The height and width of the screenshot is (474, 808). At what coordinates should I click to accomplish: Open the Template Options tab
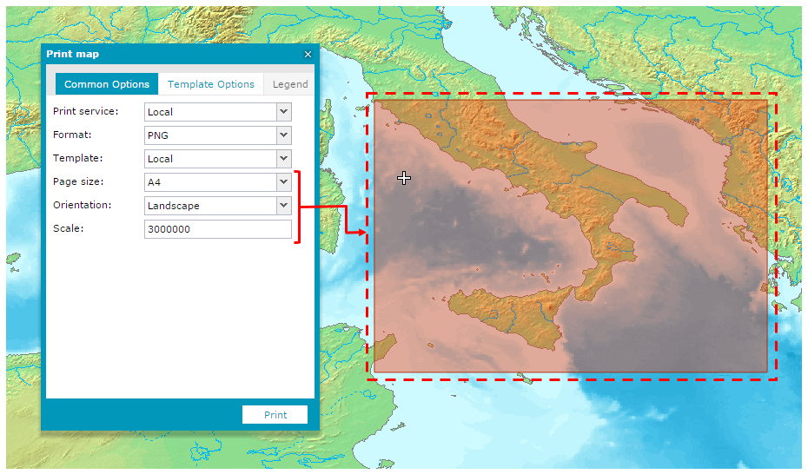point(211,84)
